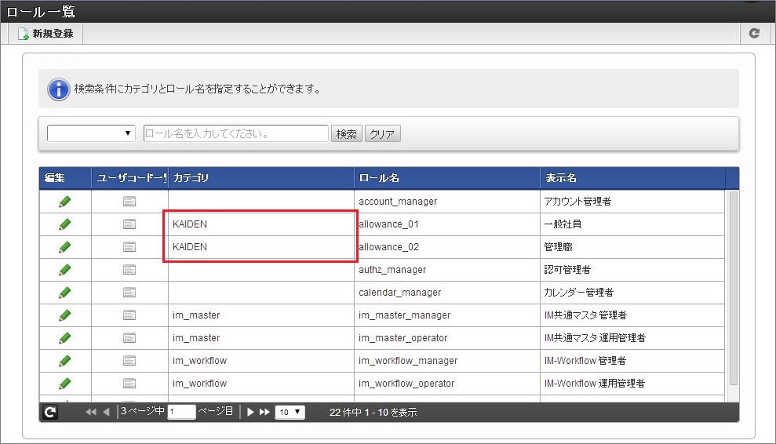Open user list icon for im_workflow_operator
The width and height of the screenshot is (776, 444).
pyautogui.click(x=129, y=384)
